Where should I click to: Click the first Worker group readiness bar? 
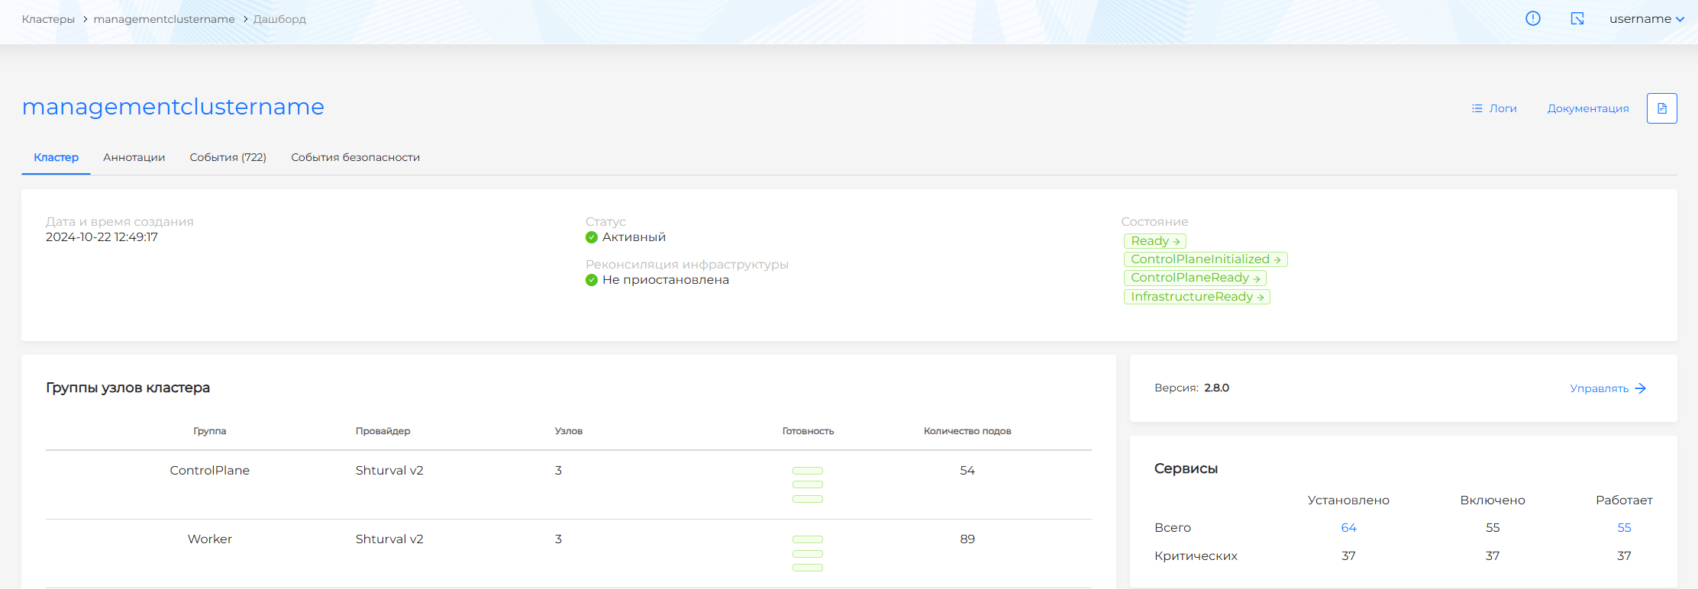[807, 539]
